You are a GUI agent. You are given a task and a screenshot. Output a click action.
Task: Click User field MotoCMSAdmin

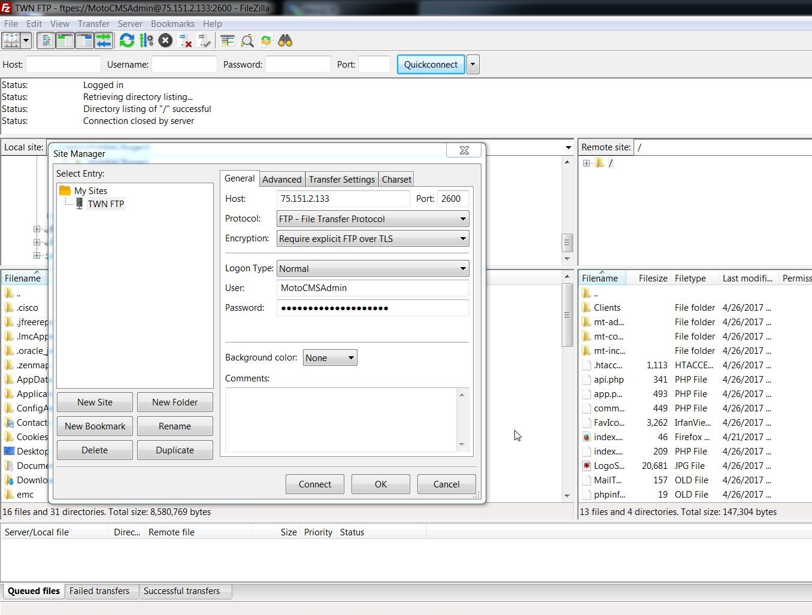(372, 288)
